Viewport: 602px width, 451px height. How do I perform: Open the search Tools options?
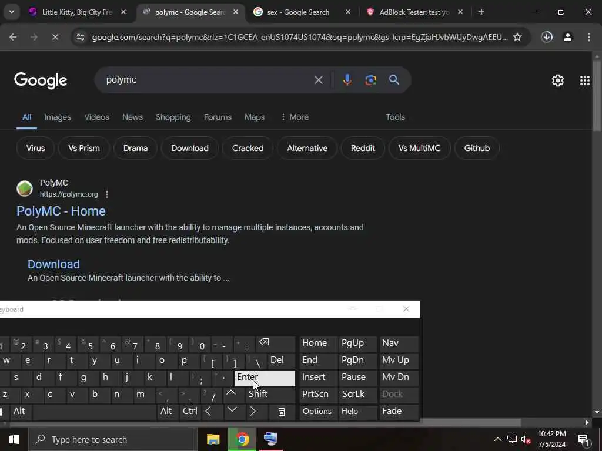coord(395,117)
